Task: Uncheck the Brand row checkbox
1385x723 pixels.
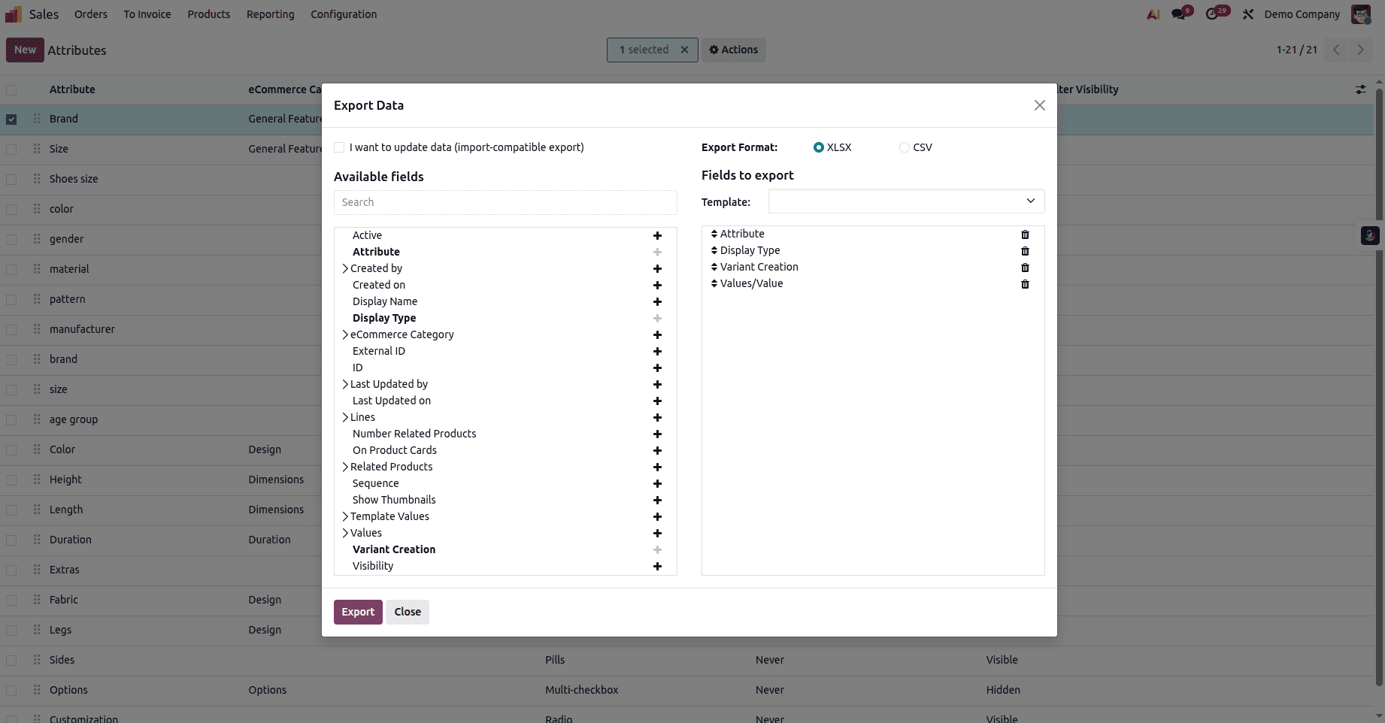Action: click(x=11, y=119)
